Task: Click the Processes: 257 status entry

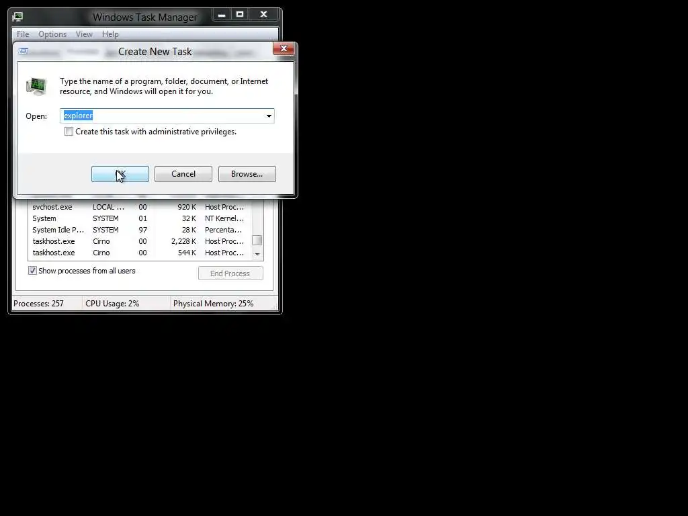Action: point(38,304)
